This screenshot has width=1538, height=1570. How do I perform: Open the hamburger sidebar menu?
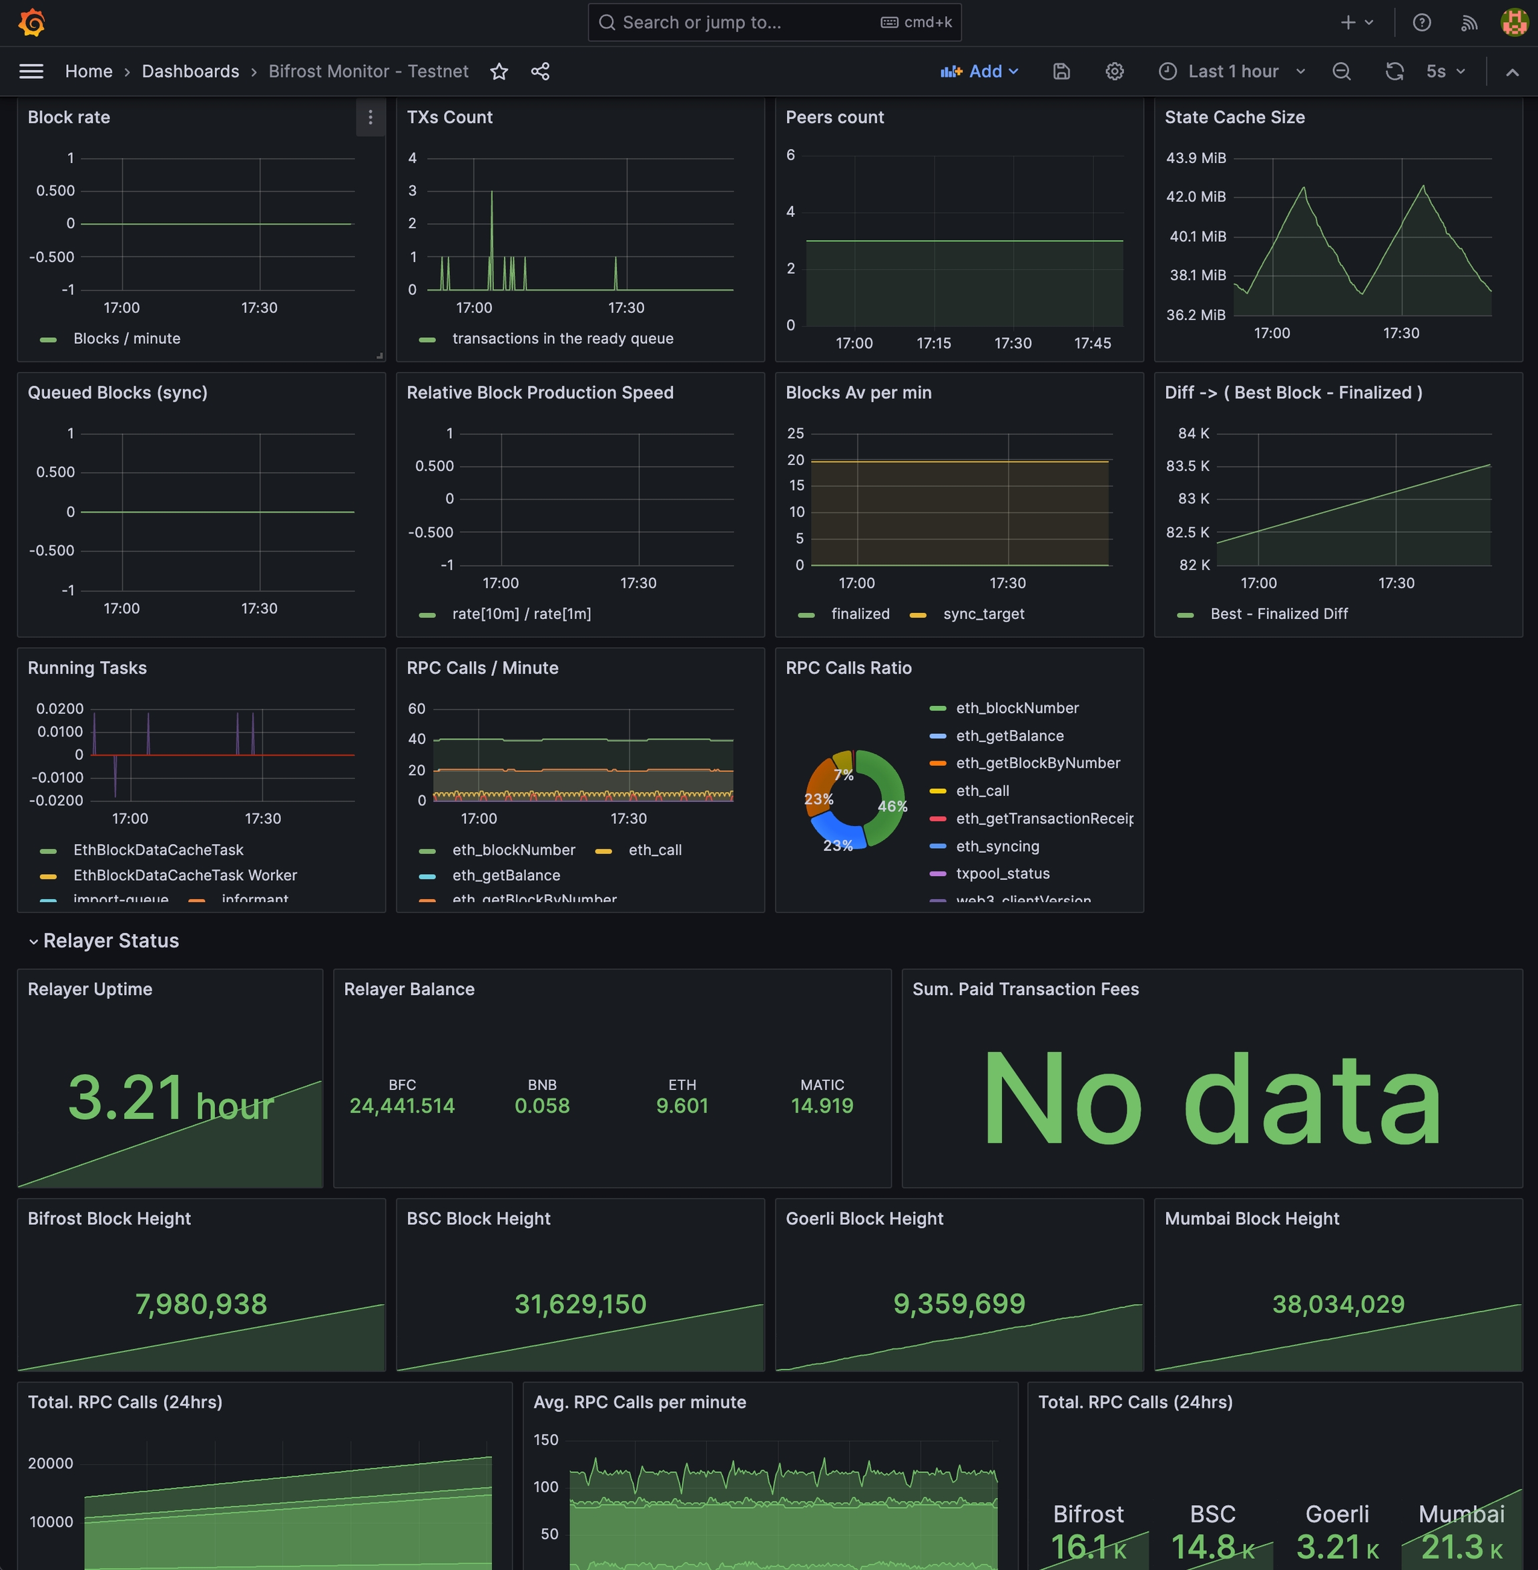(x=31, y=71)
